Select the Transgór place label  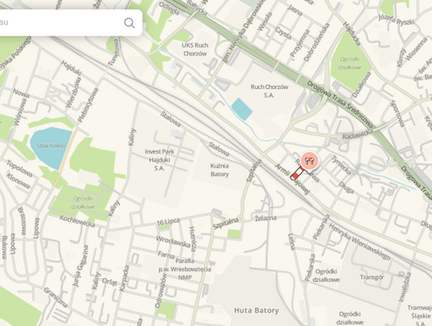pos(372,277)
